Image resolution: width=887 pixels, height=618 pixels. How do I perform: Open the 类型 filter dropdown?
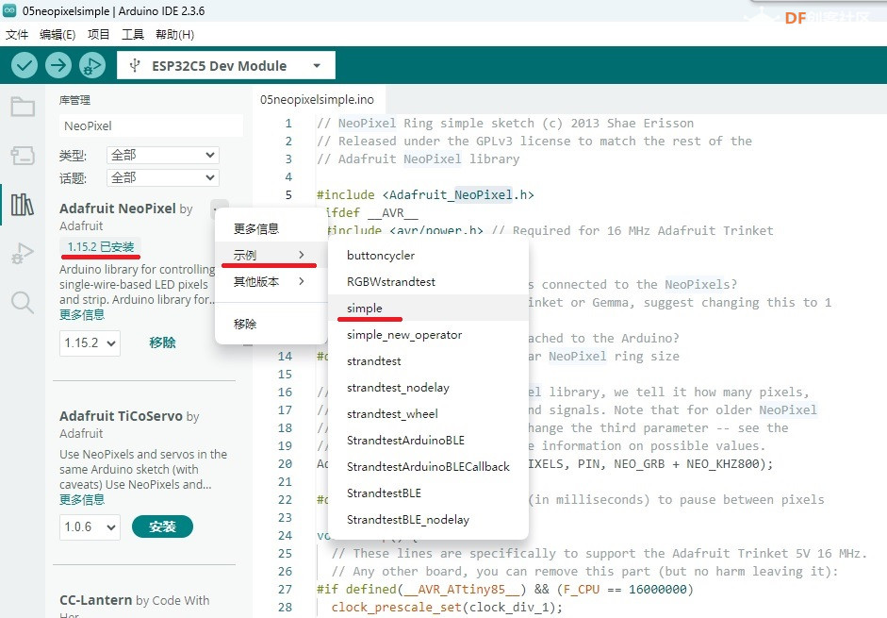pyautogui.click(x=162, y=154)
